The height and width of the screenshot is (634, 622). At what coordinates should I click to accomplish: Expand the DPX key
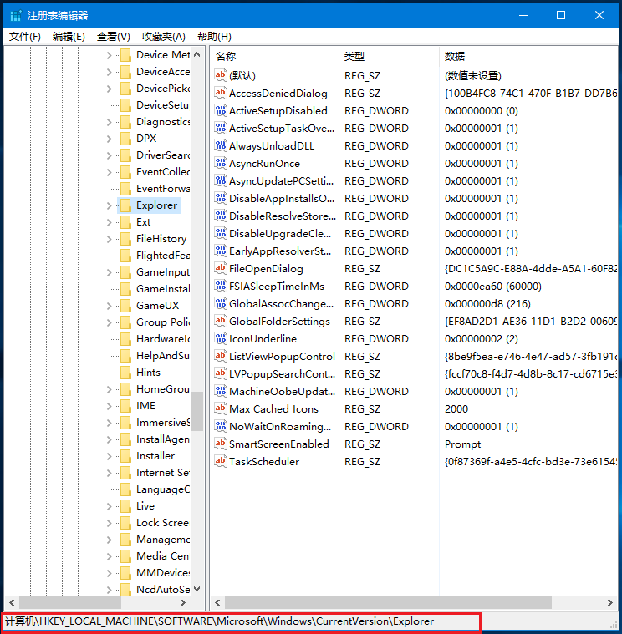[x=110, y=139]
